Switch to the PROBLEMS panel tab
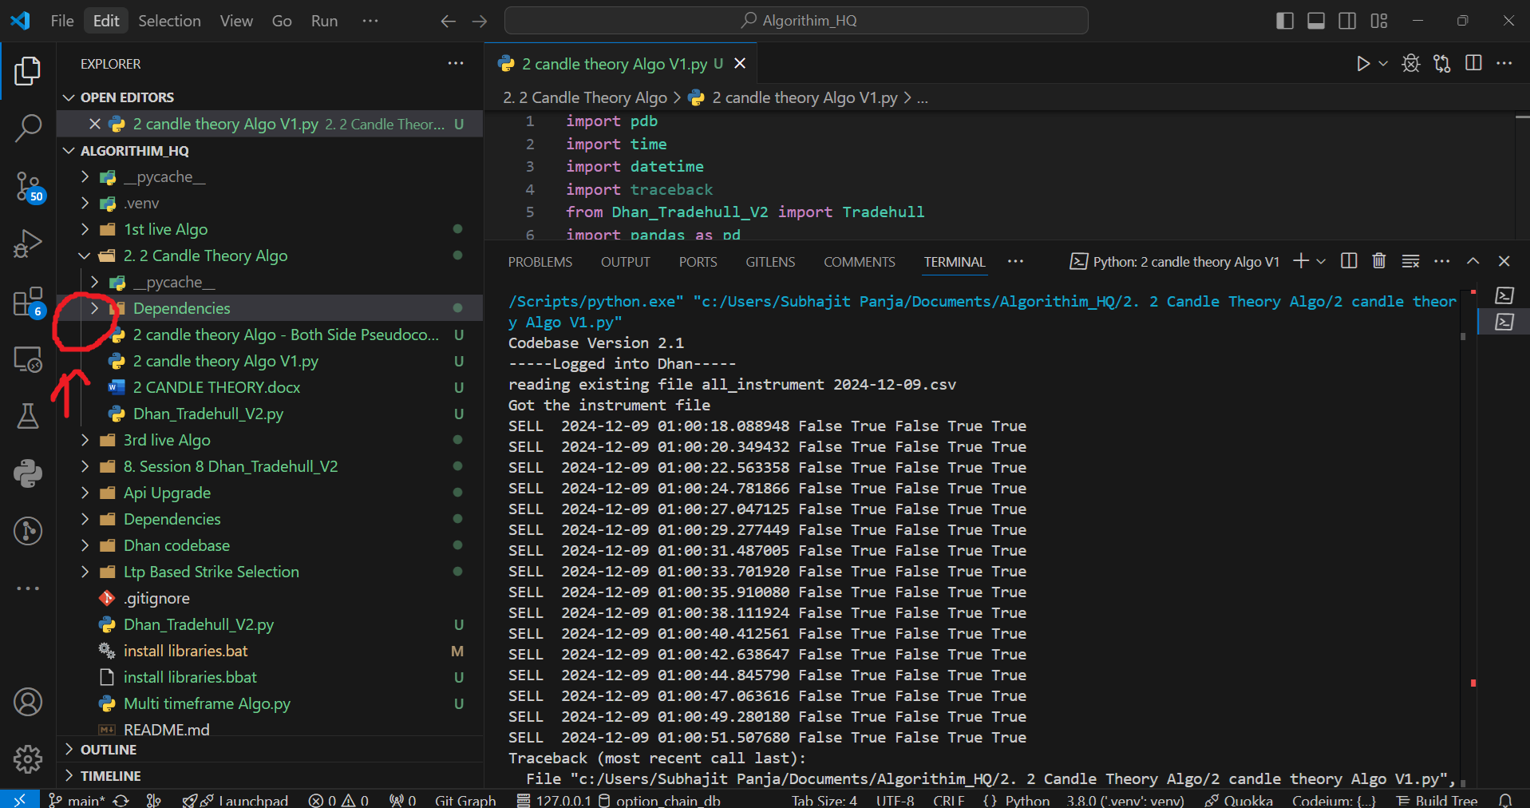The image size is (1530, 808). click(x=540, y=262)
